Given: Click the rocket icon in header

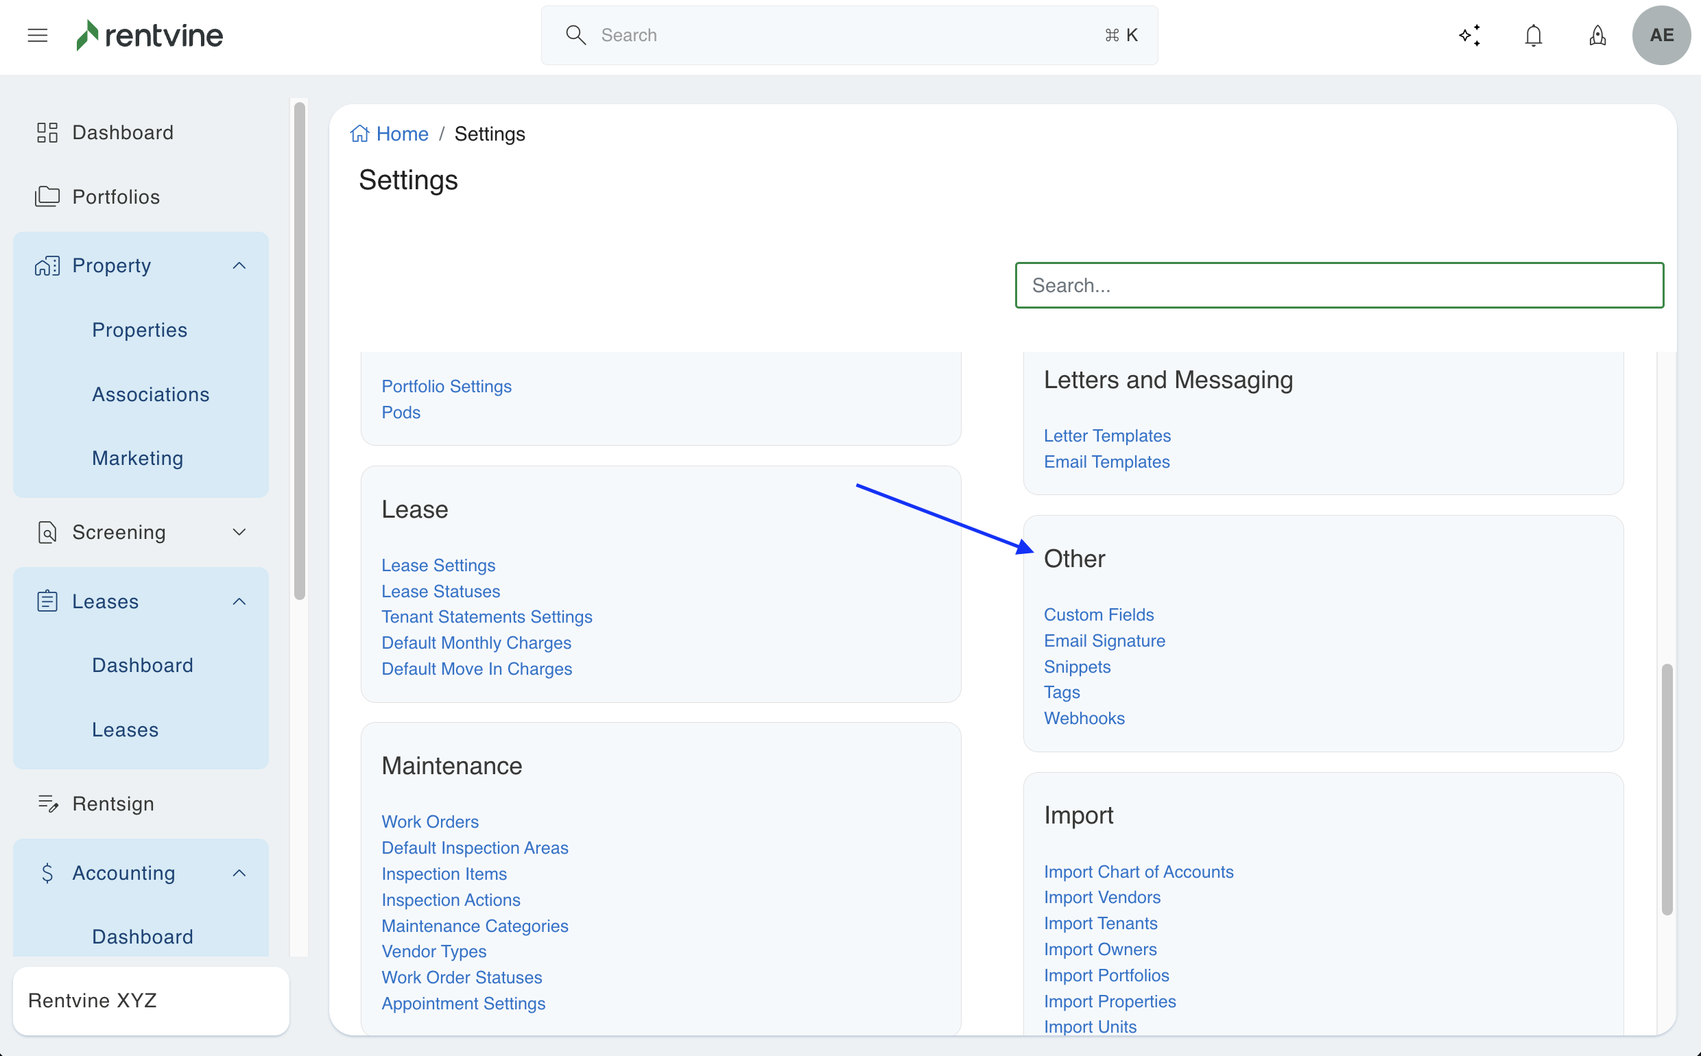Looking at the screenshot, I should click(x=1597, y=35).
